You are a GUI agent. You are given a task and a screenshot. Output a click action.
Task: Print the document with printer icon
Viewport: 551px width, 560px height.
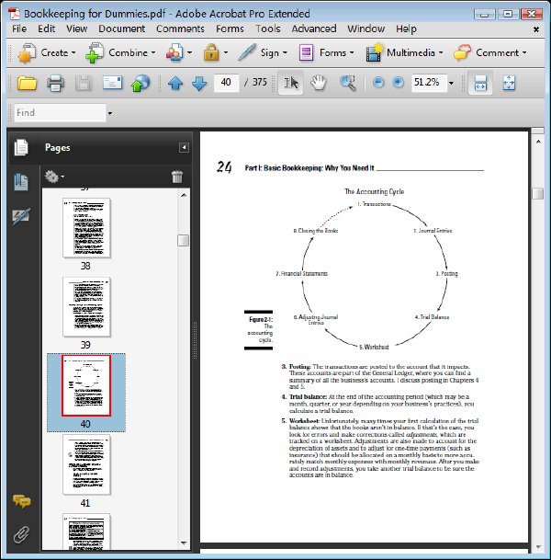56,83
